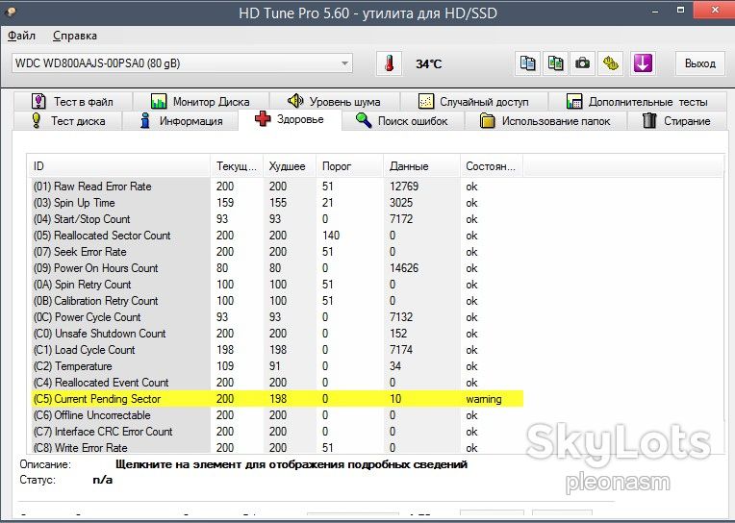735x523 pixels.
Task: Select the (04) Start/Stop Count row
Action: coord(277,219)
